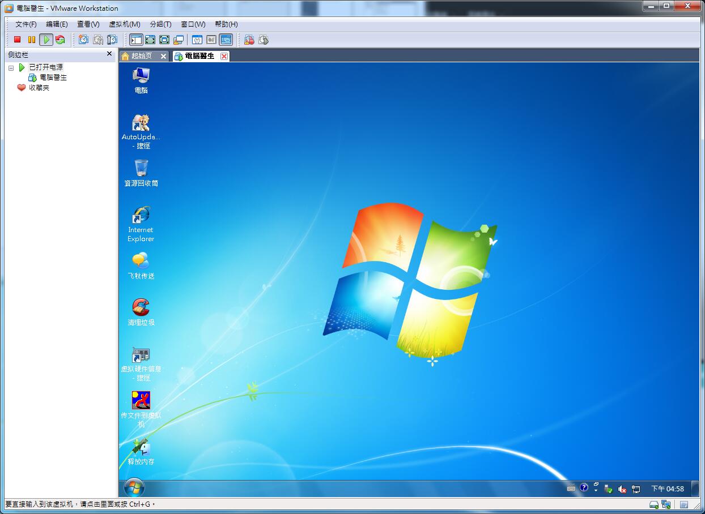Toggle the console view toolbar button
705x514 pixels.
coord(226,40)
